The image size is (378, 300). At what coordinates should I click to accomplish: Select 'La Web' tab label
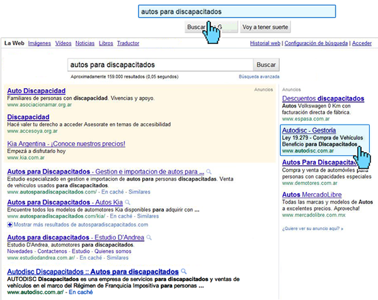click(14, 43)
